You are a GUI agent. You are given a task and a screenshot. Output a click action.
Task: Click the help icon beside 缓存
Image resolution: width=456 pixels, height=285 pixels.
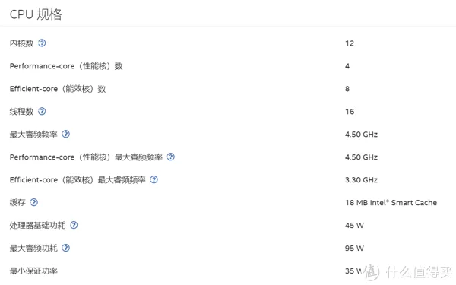34,202
